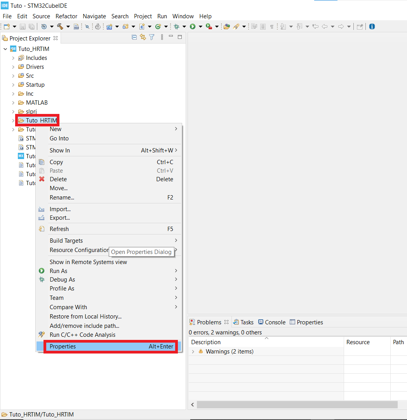407x420 pixels.
Task: Open dropdown next to Debug bug
Action: tap(184, 26)
